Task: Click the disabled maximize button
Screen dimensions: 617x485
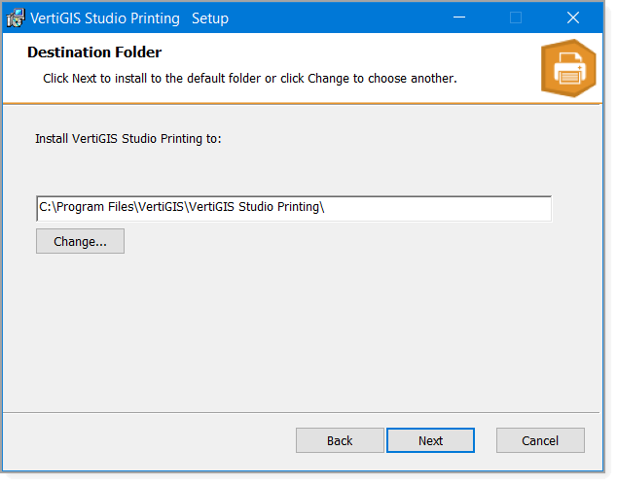Action: coord(516,17)
